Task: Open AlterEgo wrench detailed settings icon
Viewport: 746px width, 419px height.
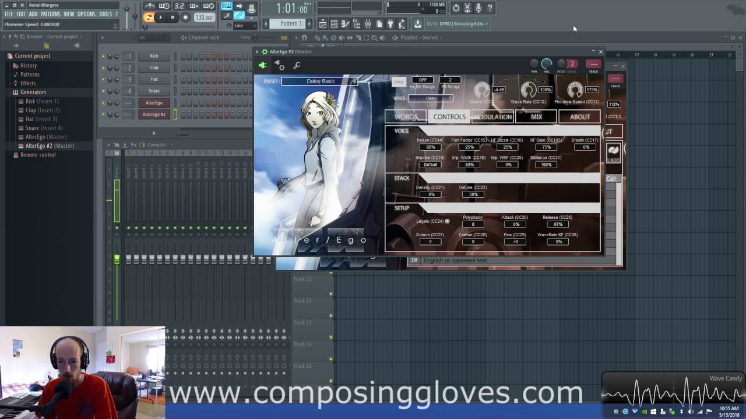Action: tap(297, 66)
